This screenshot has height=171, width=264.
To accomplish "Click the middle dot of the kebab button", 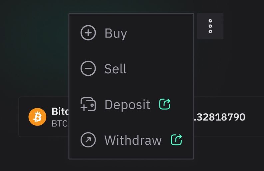I will [x=210, y=26].
